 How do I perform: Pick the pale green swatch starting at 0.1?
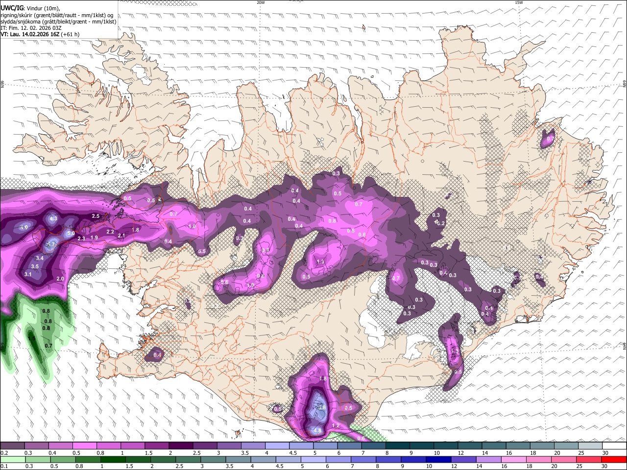12,459
